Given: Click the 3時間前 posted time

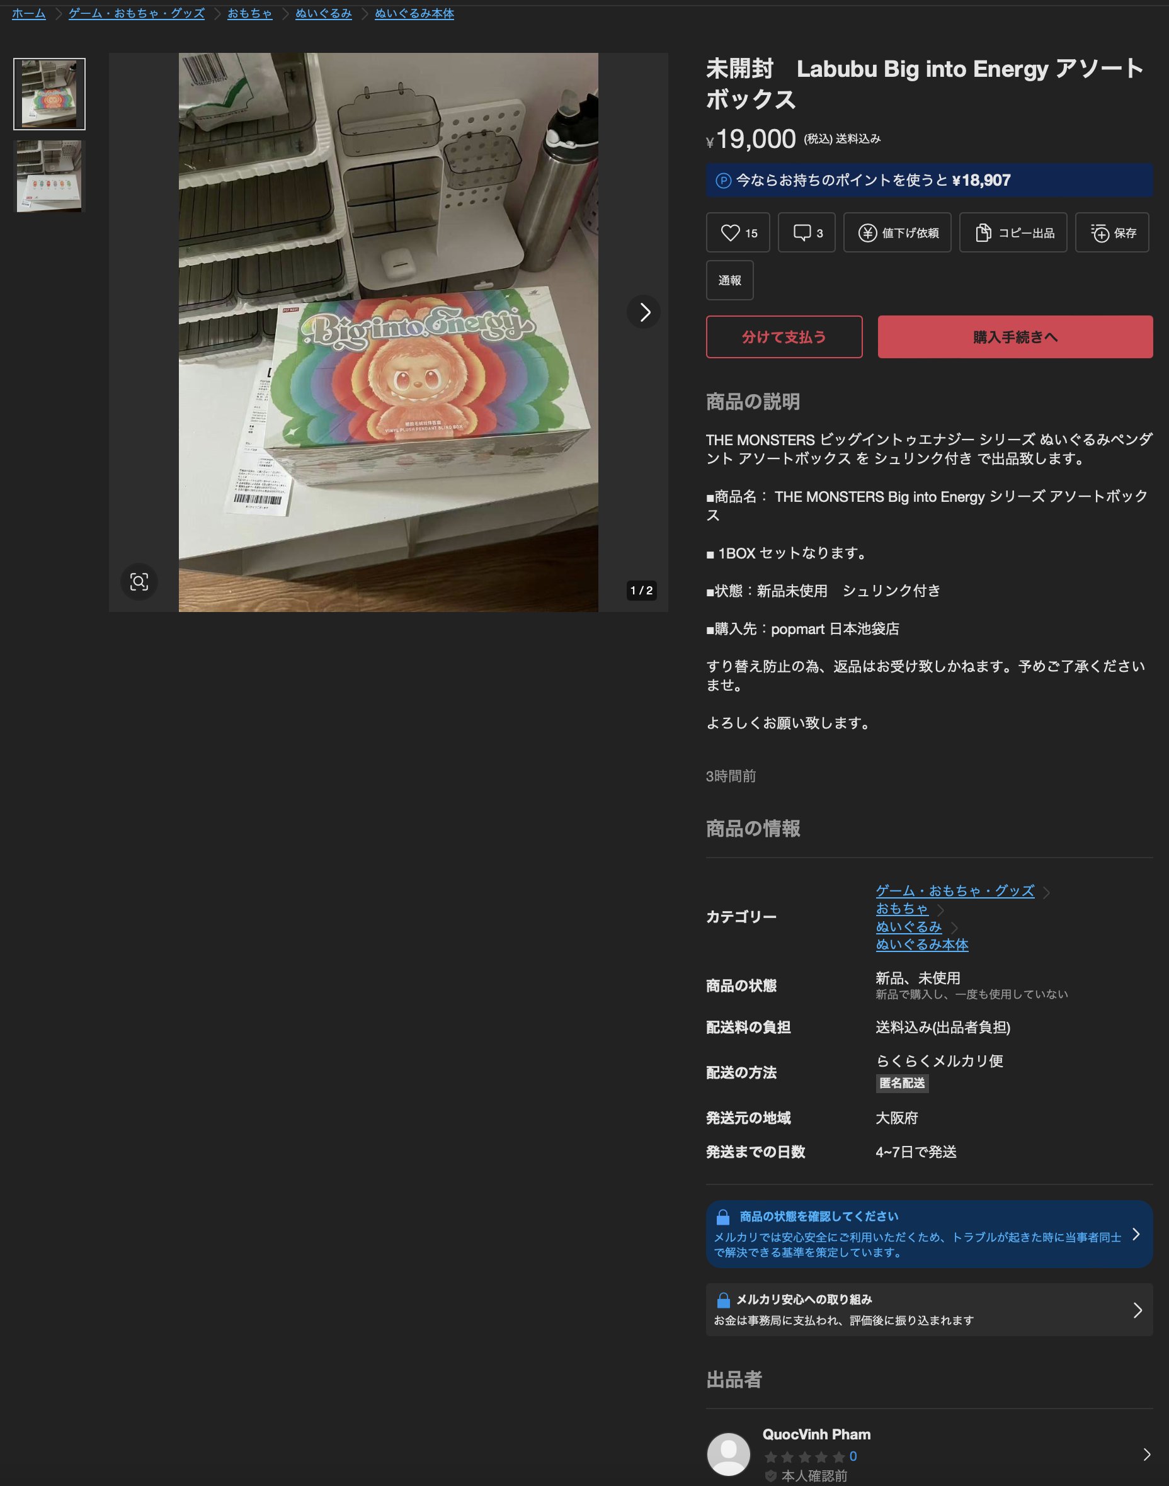Looking at the screenshot, I should 731,776.
